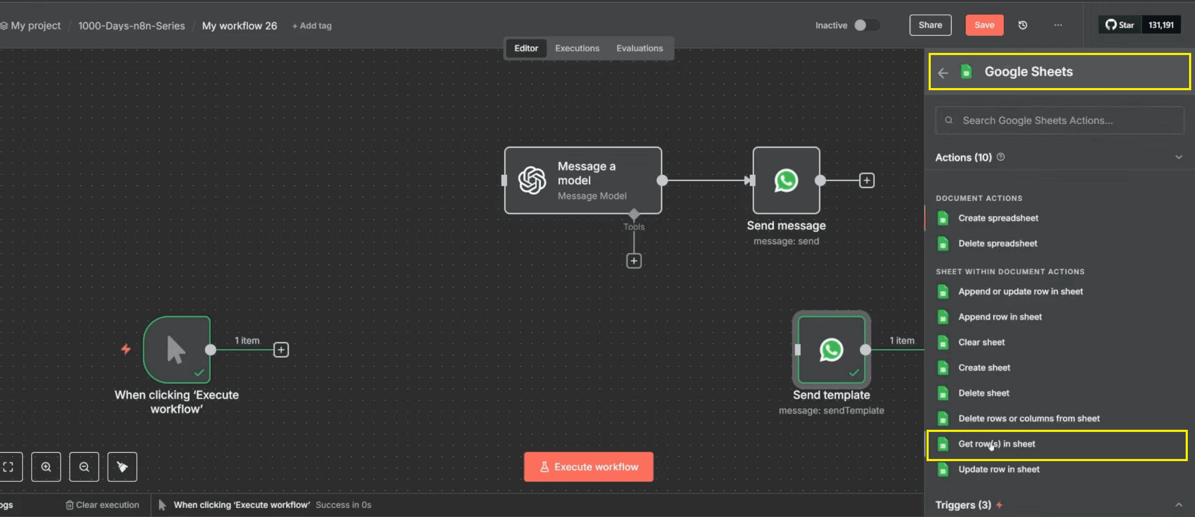
Task: Click the zoom in magnifier icon
Action: pos(46,467)
